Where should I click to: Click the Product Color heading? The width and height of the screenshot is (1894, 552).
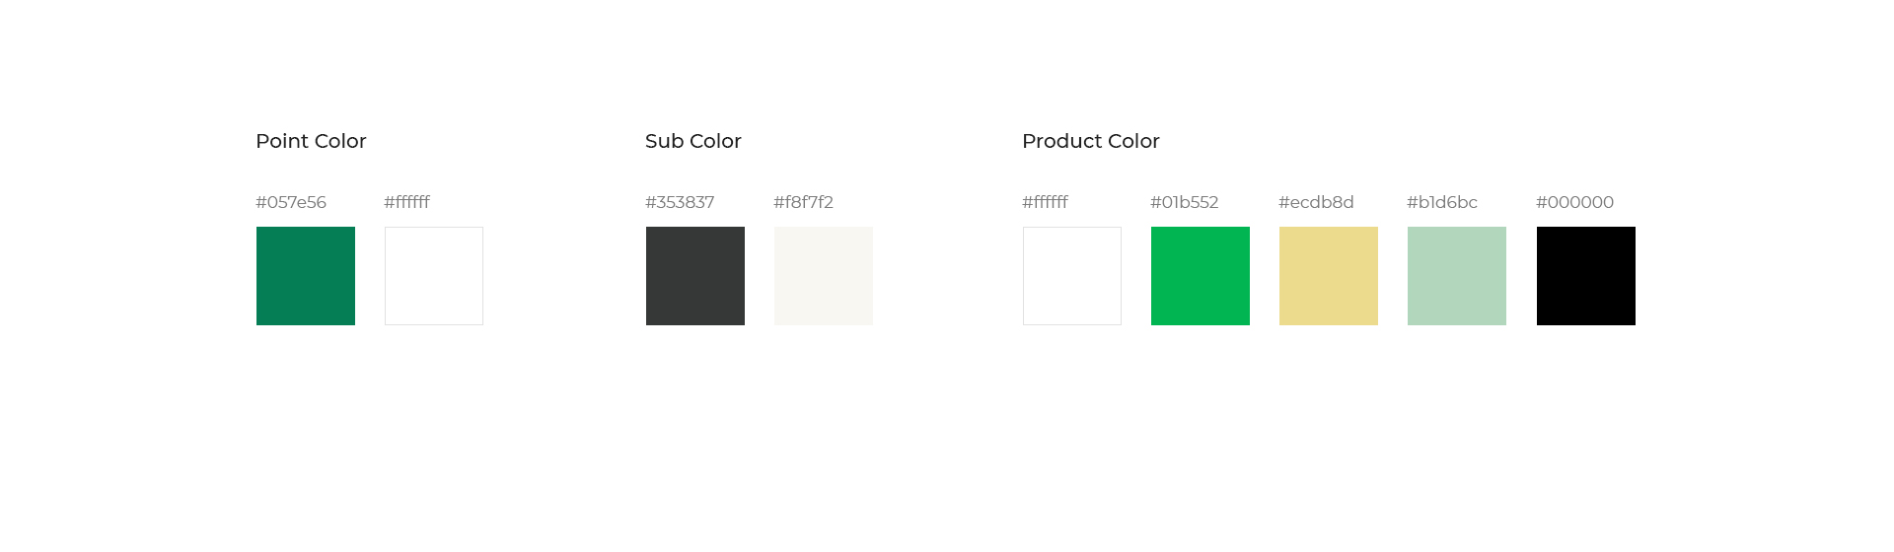[1091, 141]
